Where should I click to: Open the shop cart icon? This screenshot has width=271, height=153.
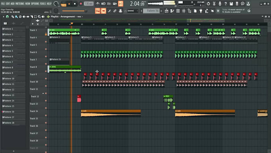click(x=218, y=11)
